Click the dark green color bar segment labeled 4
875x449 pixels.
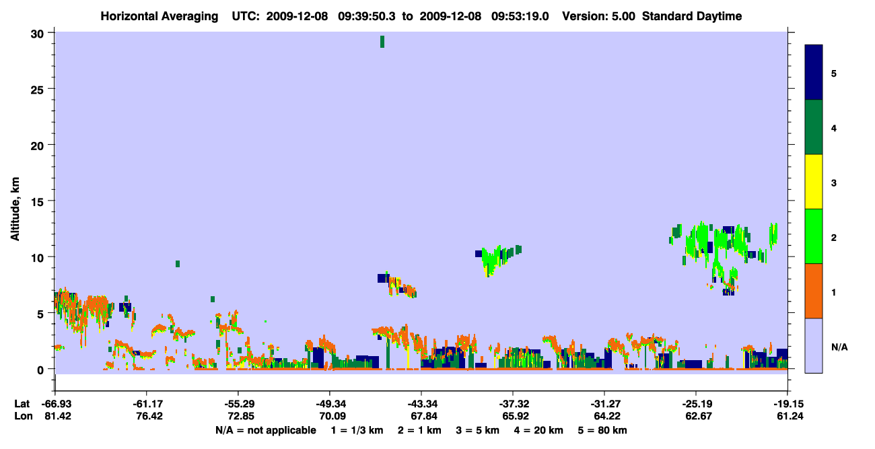point(814,127)
